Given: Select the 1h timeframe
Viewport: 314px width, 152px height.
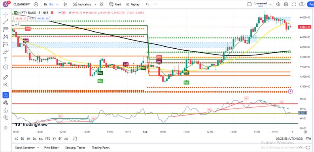Looking at the screenshot, I should click(x=45, y=4).
